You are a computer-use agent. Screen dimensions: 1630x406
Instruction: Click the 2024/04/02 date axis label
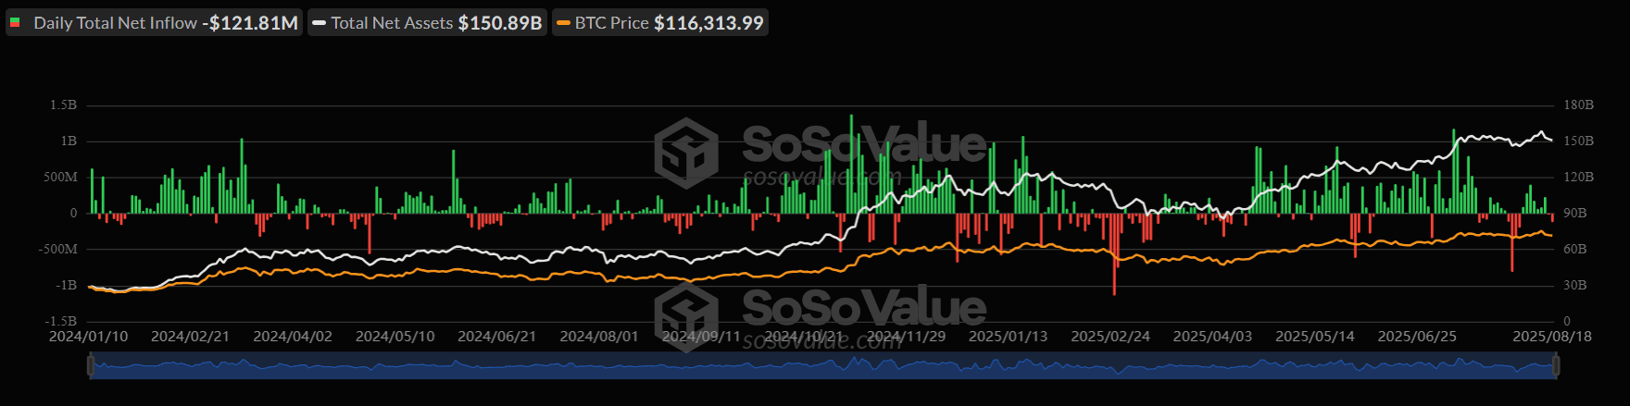pos(293,337)
